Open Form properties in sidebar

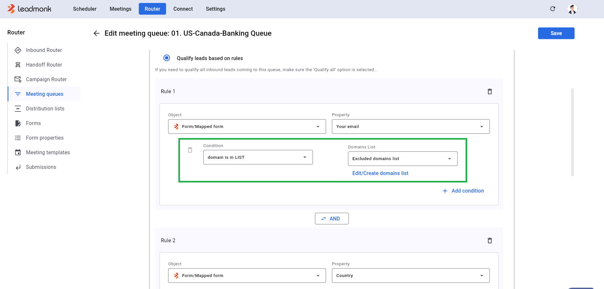pyautogui.click(x=44, y=138)
